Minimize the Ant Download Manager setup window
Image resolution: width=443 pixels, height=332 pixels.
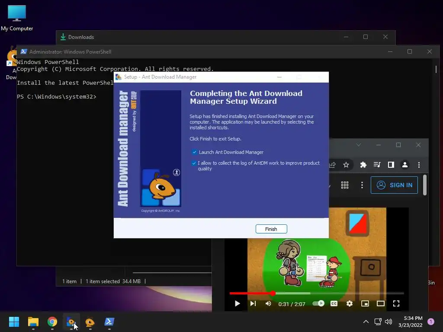(279, 77)
